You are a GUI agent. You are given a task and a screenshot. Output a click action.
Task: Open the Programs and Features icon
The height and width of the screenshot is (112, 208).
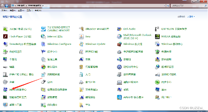tap(81, 52)
